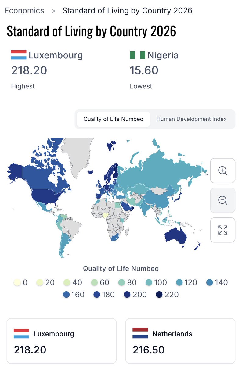
Task: Open the Economics breadcrumb link
Action: click(x=24, y=11)
